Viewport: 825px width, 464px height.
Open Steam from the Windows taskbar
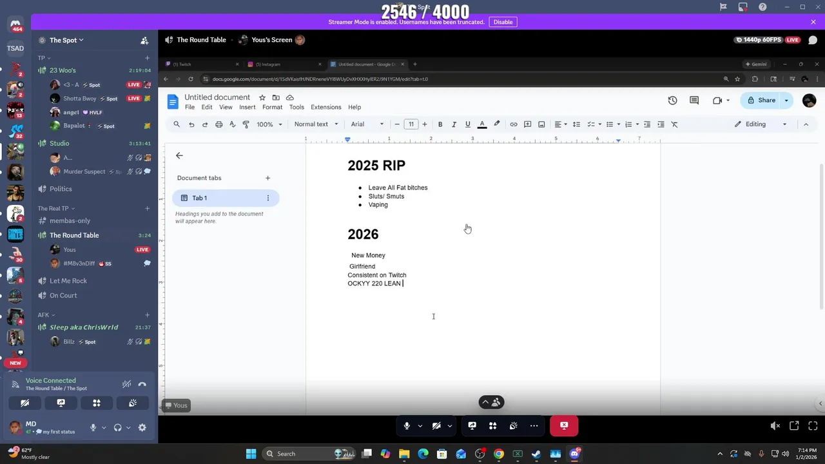pos(536,454)
